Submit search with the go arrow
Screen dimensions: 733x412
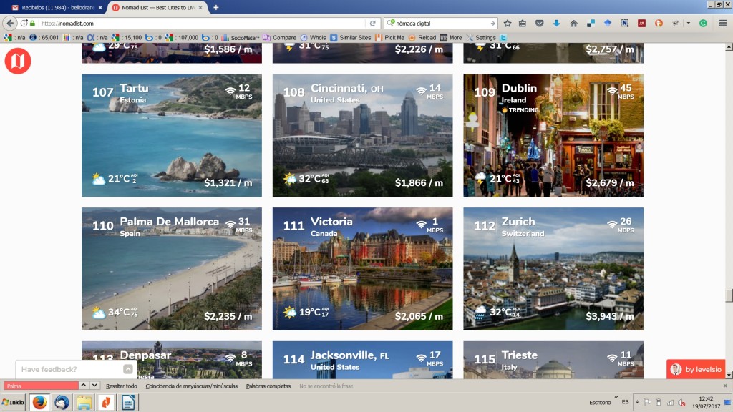[x=492, y=24]
